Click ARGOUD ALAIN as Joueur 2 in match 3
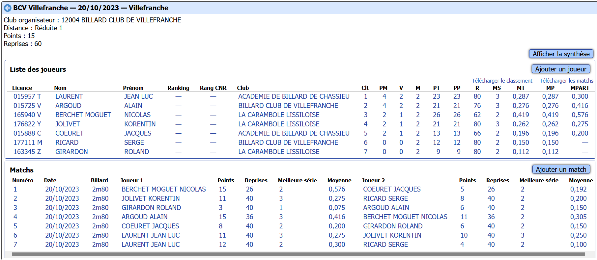 coord(386,208)
